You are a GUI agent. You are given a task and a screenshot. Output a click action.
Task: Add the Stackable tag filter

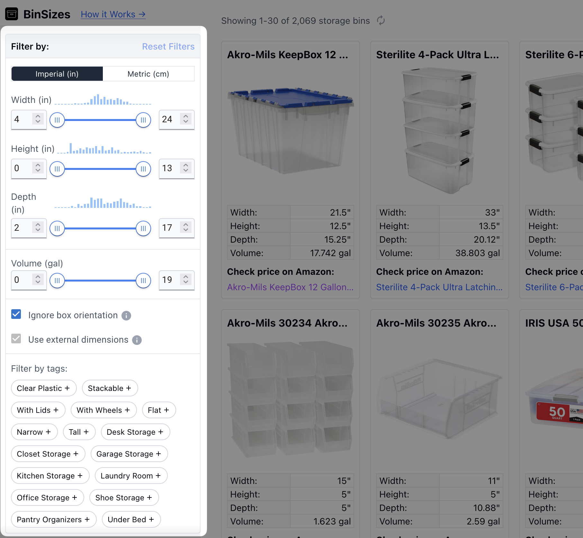pyautogui.click(x=110, y=388)
